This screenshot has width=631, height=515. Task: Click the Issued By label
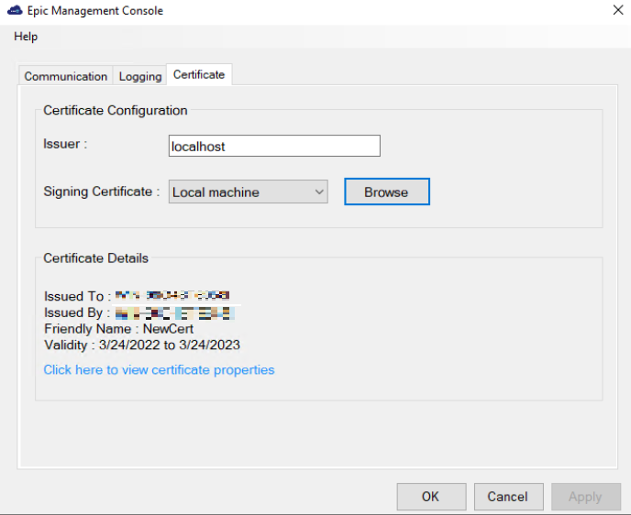[77, 312]
